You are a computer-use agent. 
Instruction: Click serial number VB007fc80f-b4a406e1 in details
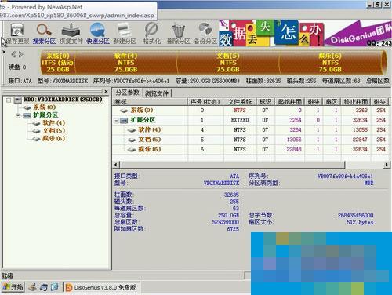(345, 177)
